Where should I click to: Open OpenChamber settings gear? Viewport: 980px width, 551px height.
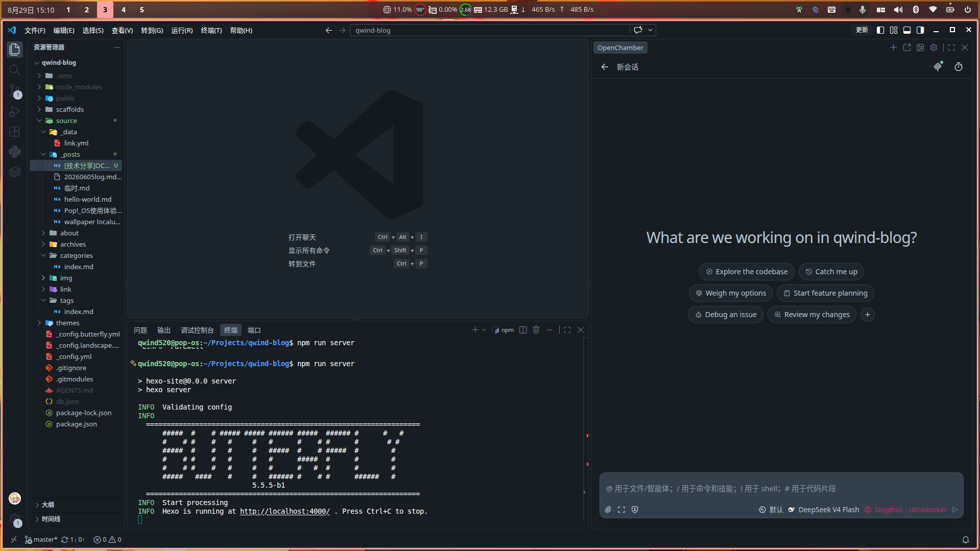934,47
